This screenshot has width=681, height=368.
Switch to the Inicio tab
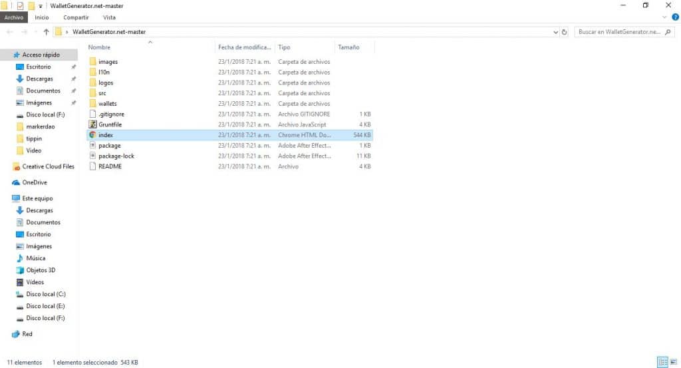[x=42, y=17]
